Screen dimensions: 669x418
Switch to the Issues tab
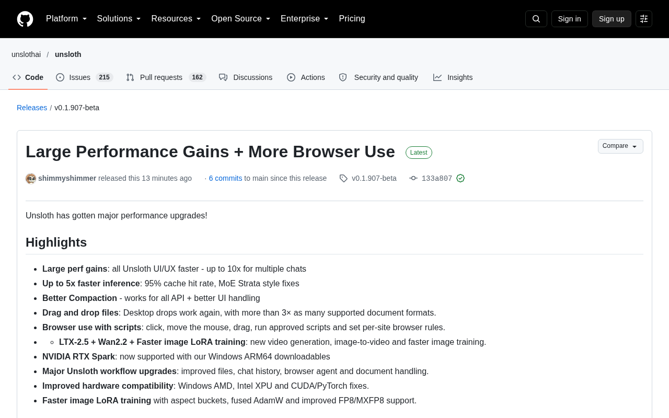coord(85,77)
